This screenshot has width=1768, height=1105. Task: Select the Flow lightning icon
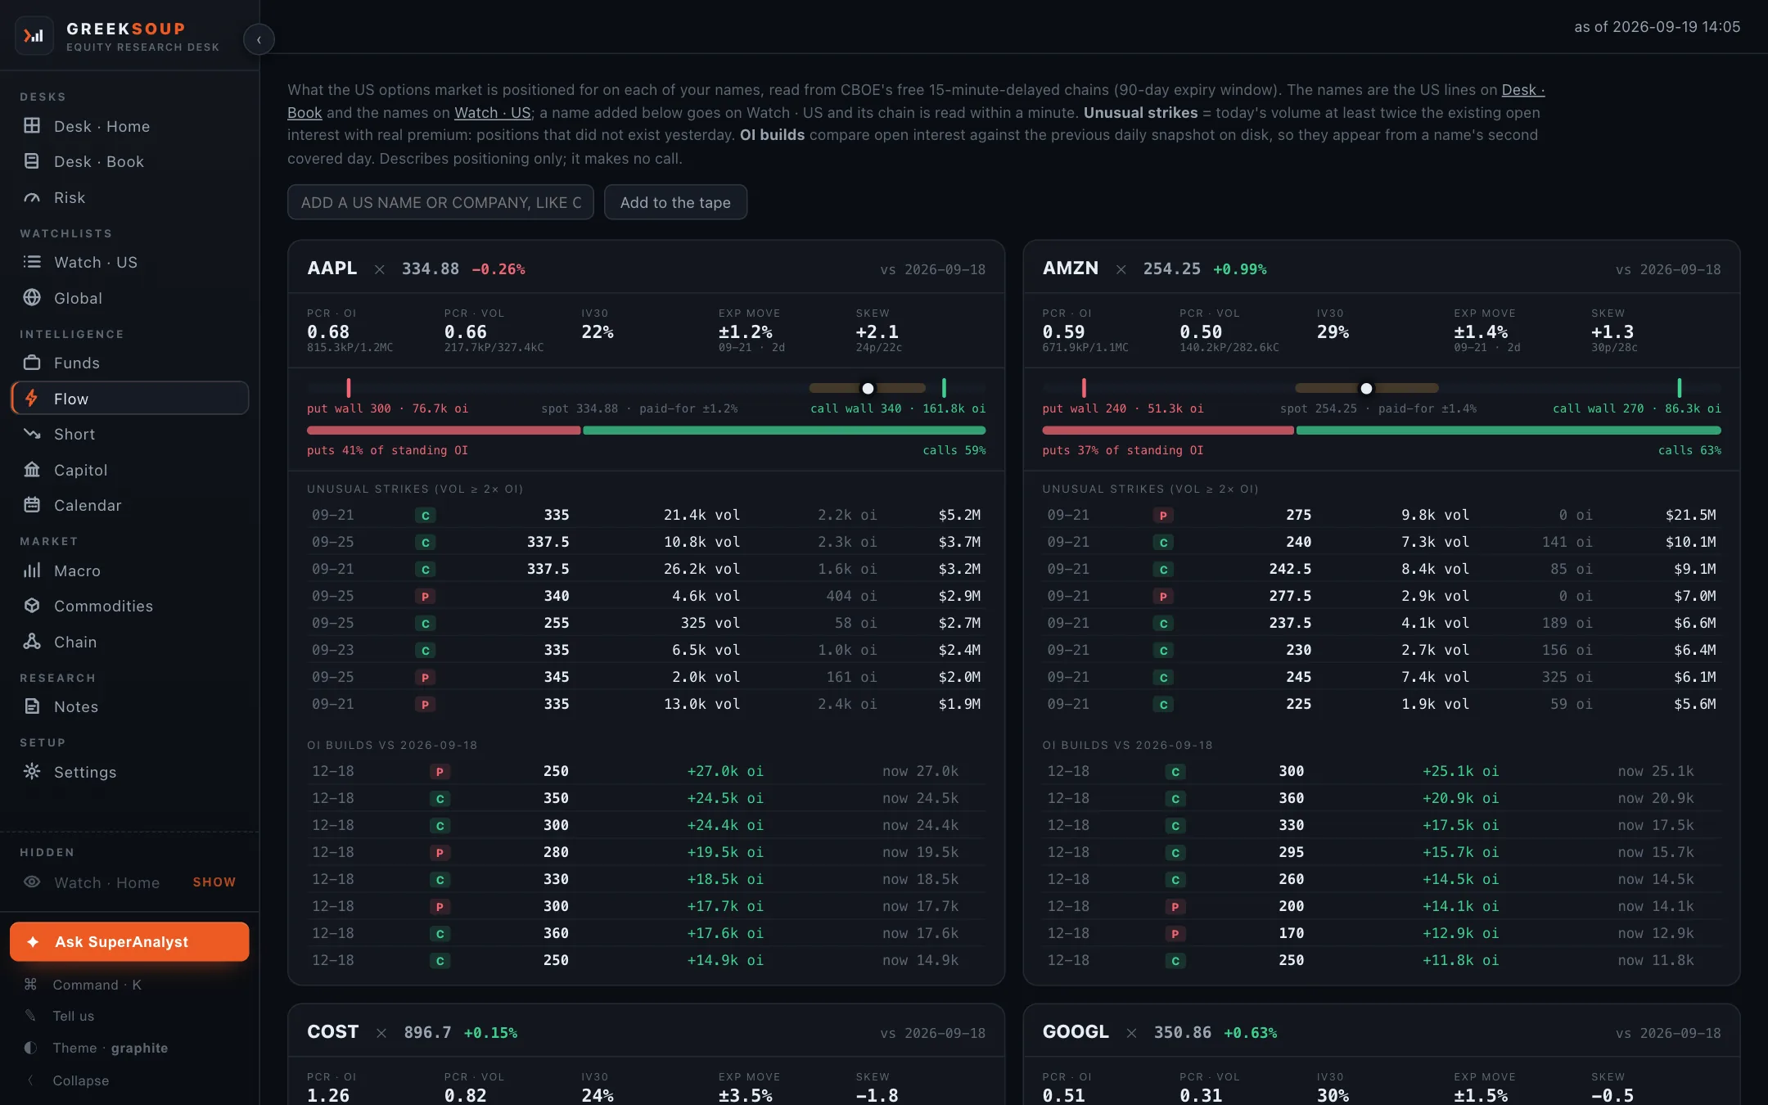(x=32, y=399)
